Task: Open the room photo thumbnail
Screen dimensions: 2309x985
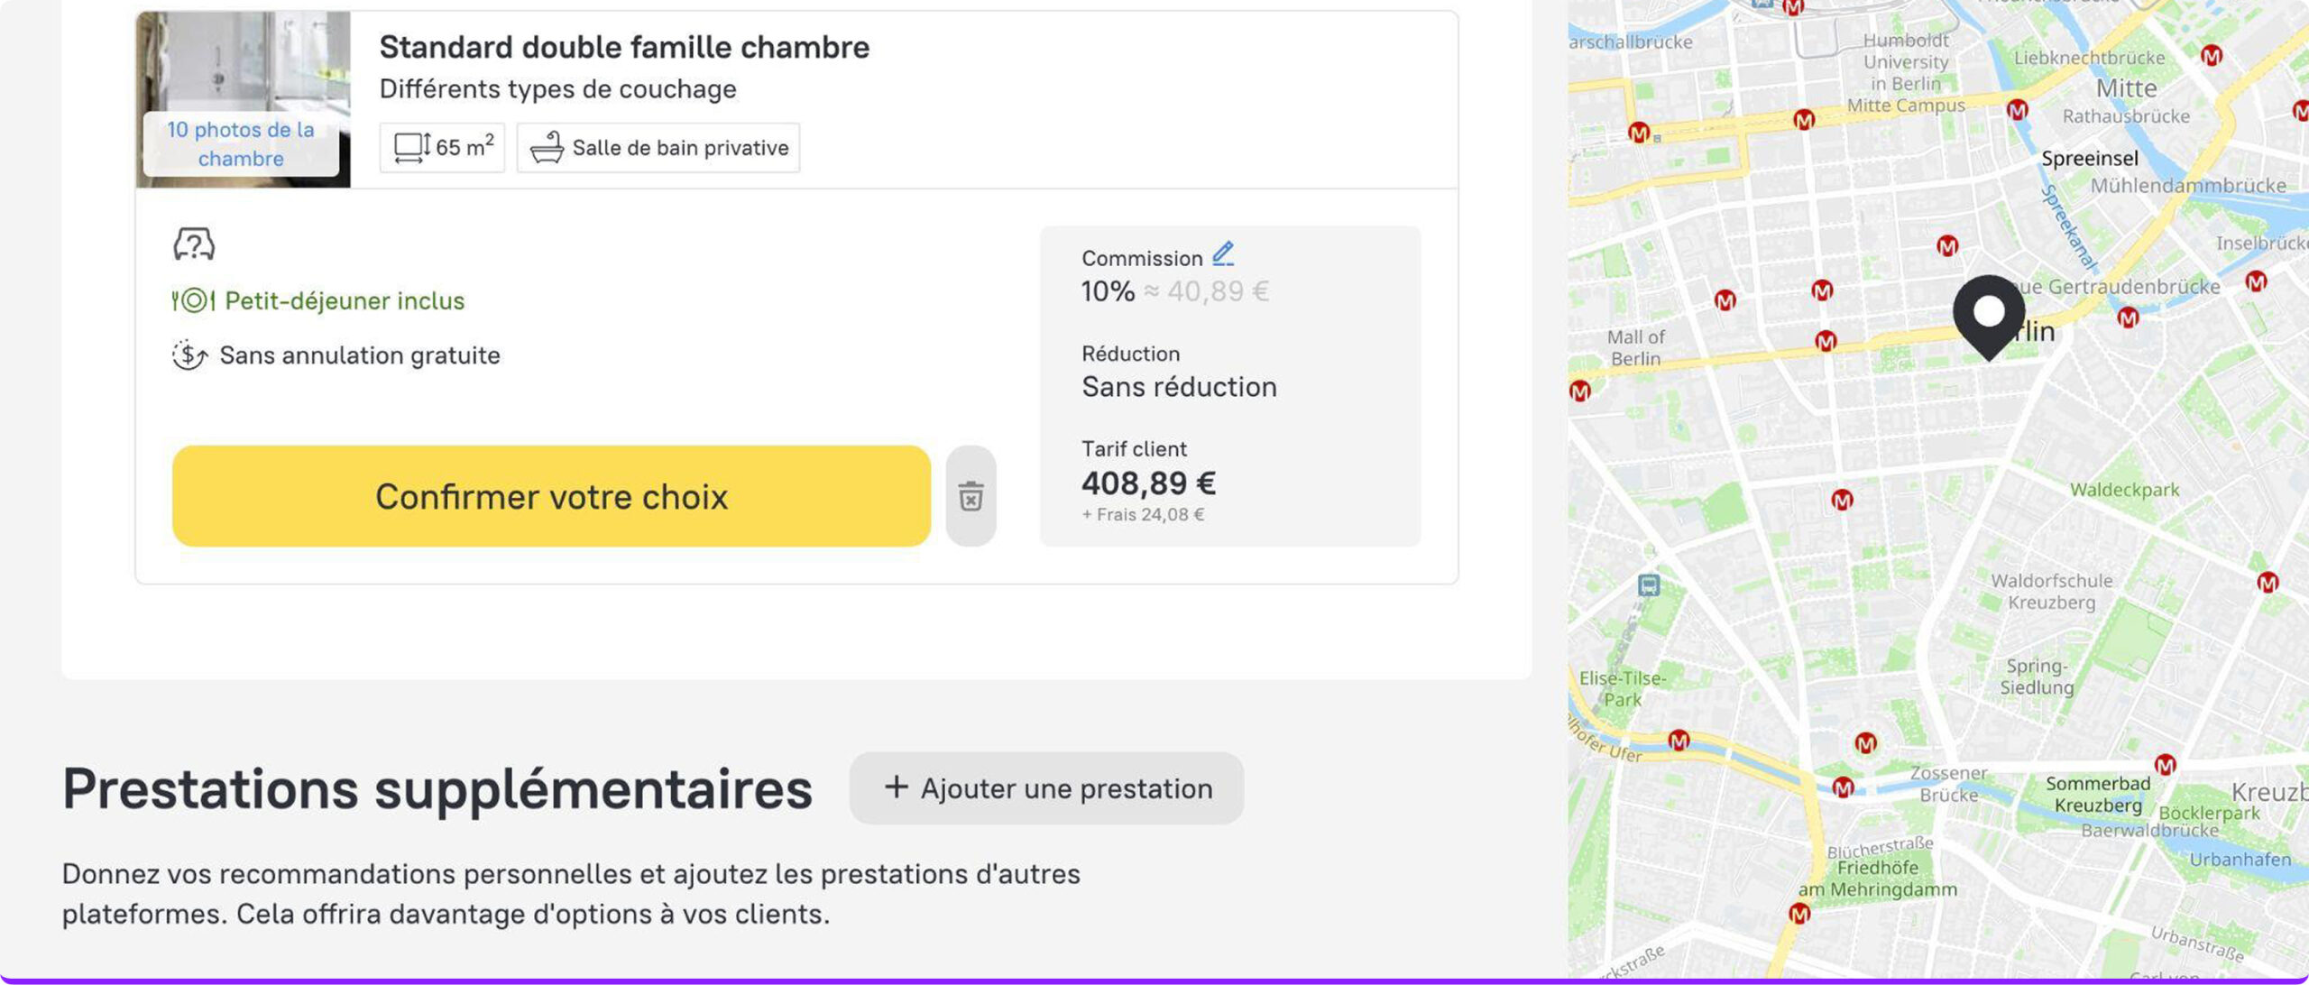Action: coord(244,63)
